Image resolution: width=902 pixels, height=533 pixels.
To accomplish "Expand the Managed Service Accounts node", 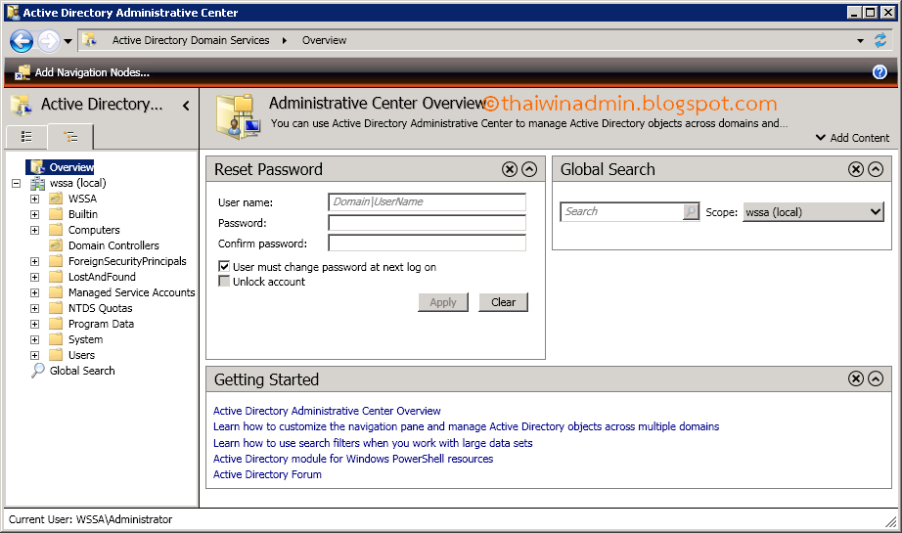I will (x=34, y=292).
